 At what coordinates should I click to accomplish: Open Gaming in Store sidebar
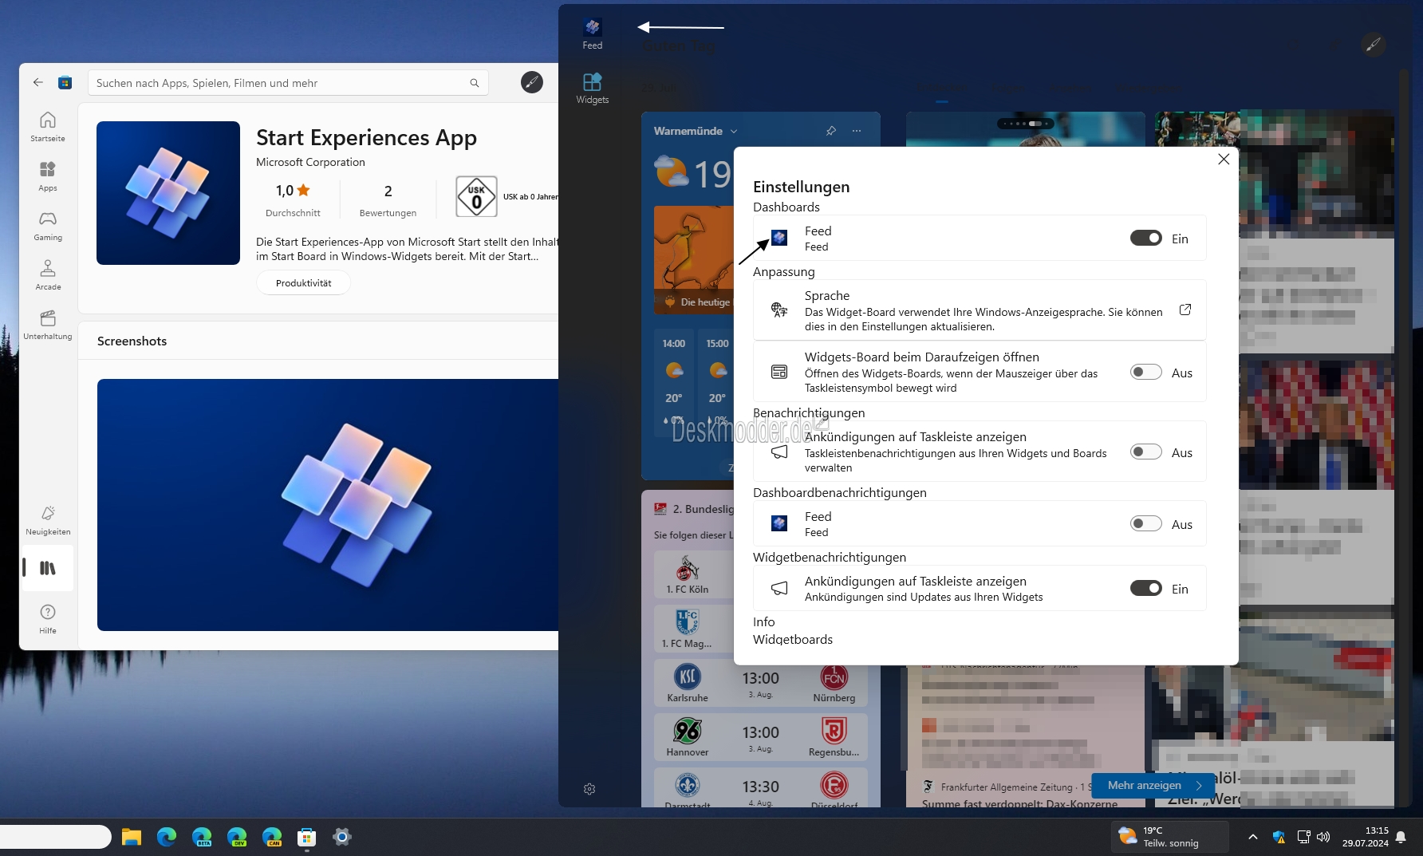48,226
